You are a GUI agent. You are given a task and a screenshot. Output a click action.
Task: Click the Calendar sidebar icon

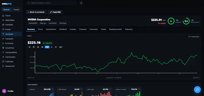3,62
